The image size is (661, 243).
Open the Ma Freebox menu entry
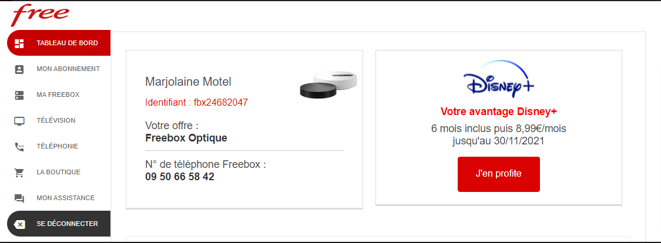(x=58, y=95)
